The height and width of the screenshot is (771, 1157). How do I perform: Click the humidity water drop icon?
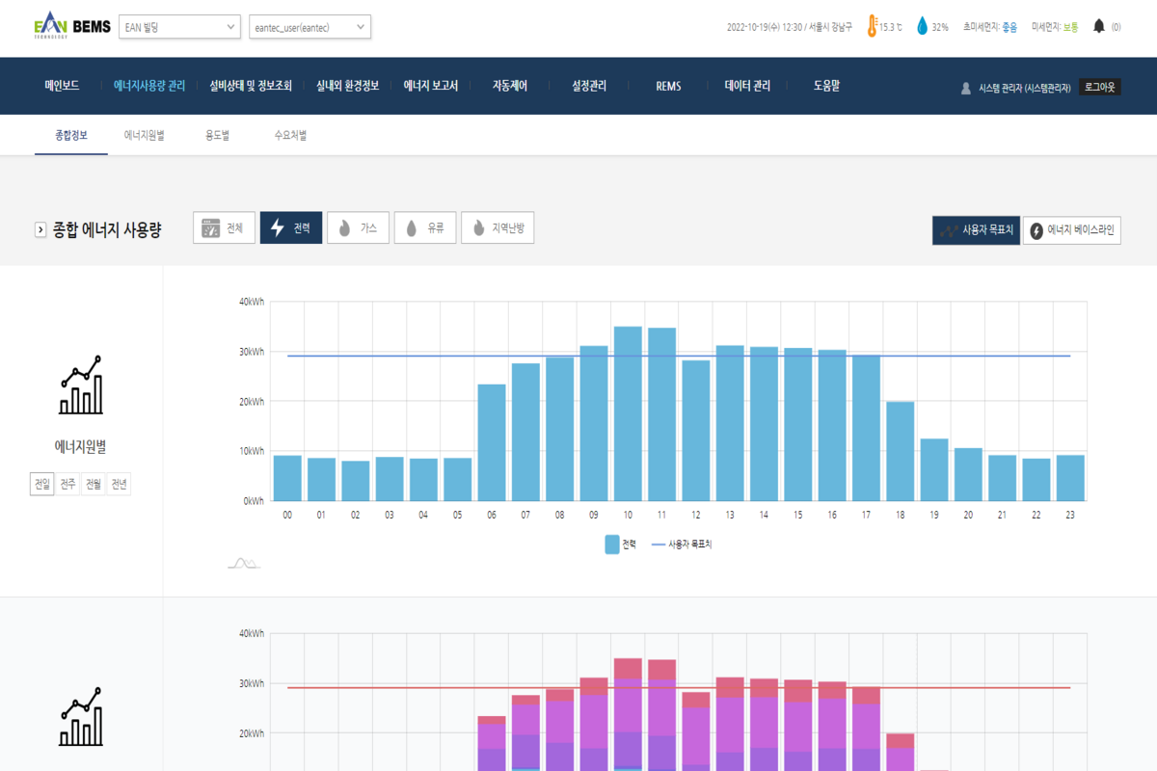click(923, 27)
